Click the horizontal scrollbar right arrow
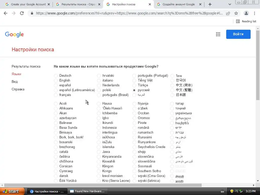Viewport: 260px width, 195px height. 254,185
